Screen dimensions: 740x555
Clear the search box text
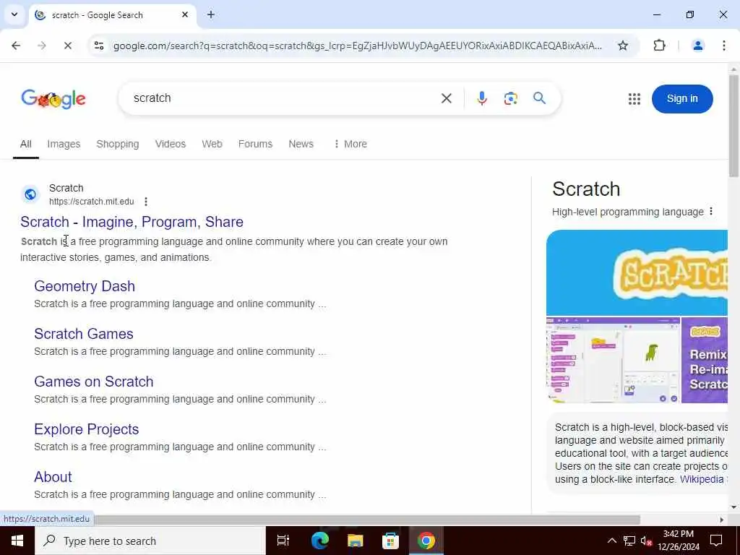(446, 98)
